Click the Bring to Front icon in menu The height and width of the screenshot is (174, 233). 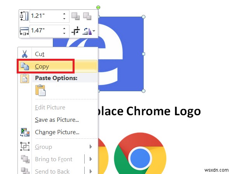25,159
